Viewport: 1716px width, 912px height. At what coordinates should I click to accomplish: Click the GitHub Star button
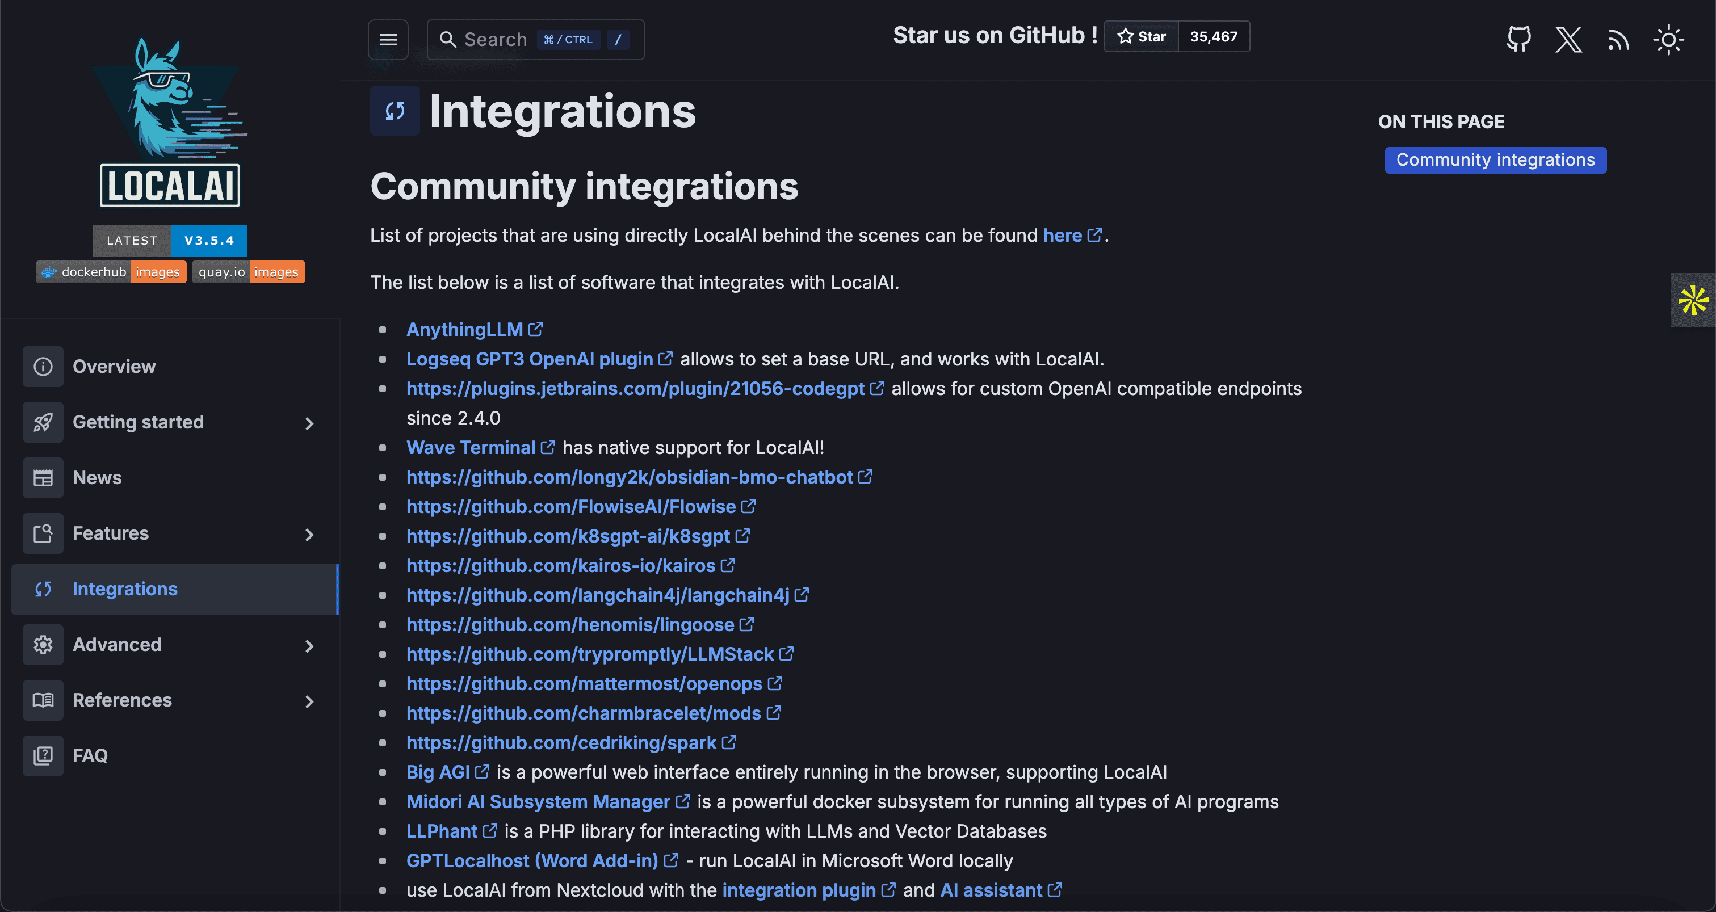(x=1142, y=36)
